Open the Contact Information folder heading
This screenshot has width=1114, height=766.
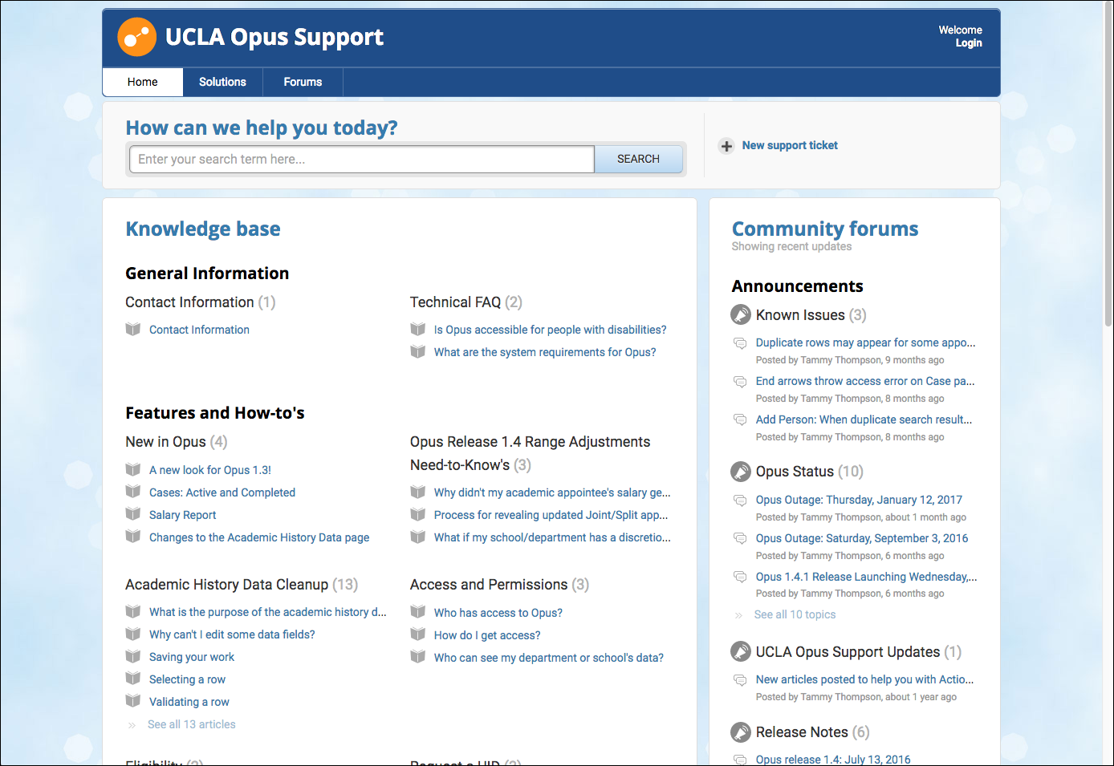pyautogui.click(x=189, y=302)
